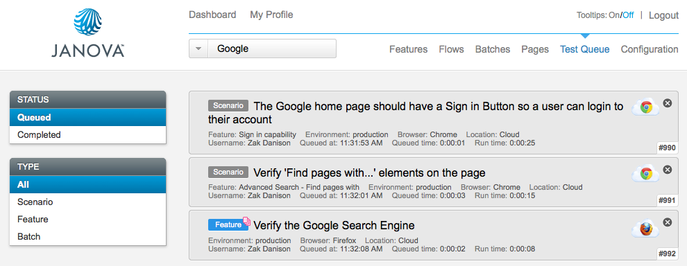This screenshot has height=266, width=687.
Task: Filter status by Completed
Action: (x=87, y=135)
